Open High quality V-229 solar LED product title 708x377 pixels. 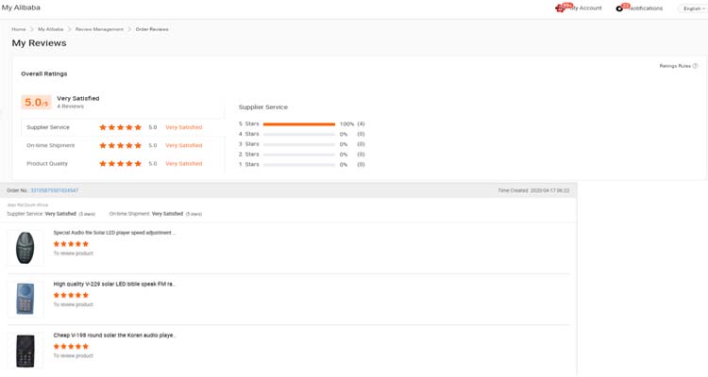point(114,284)
